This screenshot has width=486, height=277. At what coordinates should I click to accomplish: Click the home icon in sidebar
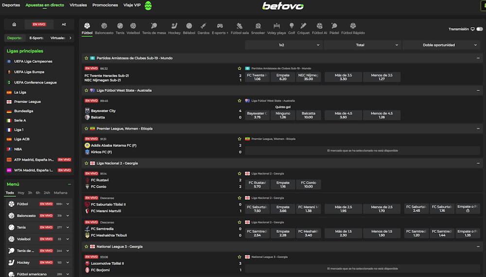[14, 24]
